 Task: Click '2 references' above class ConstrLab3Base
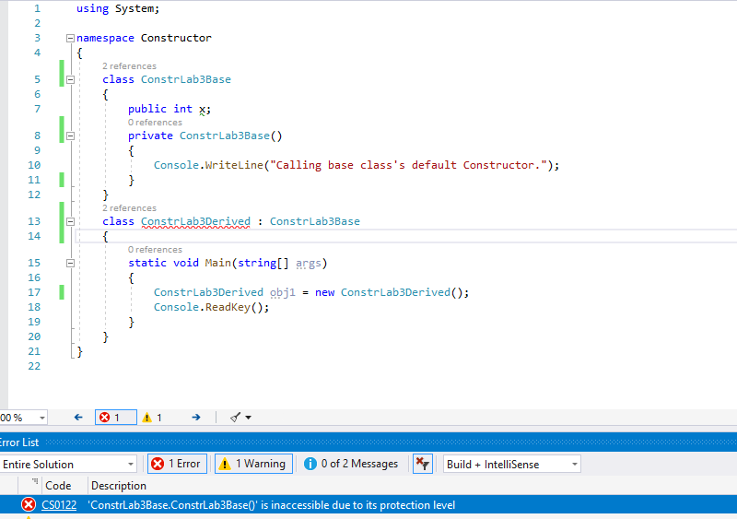(x=129, y=66)
